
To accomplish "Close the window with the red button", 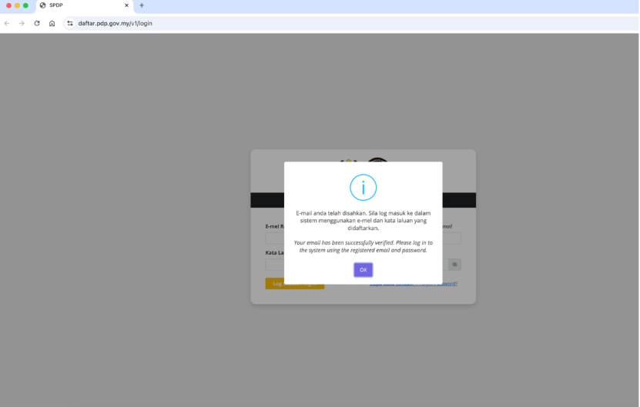I will pyautogui.click(x=8, y=5).
